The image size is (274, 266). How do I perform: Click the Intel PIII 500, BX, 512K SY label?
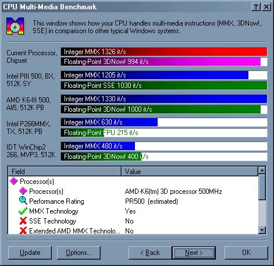31,80
